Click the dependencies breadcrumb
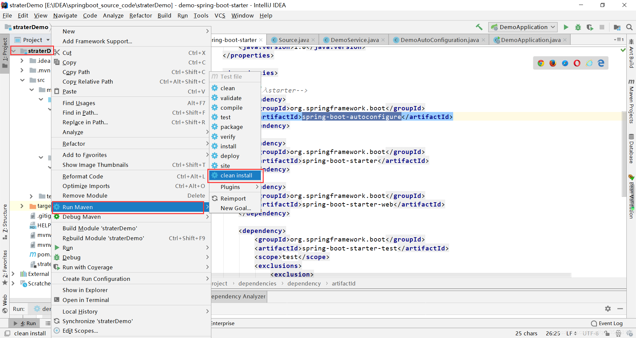The width and height of the screenshot is (636, 338). (257, 283)
